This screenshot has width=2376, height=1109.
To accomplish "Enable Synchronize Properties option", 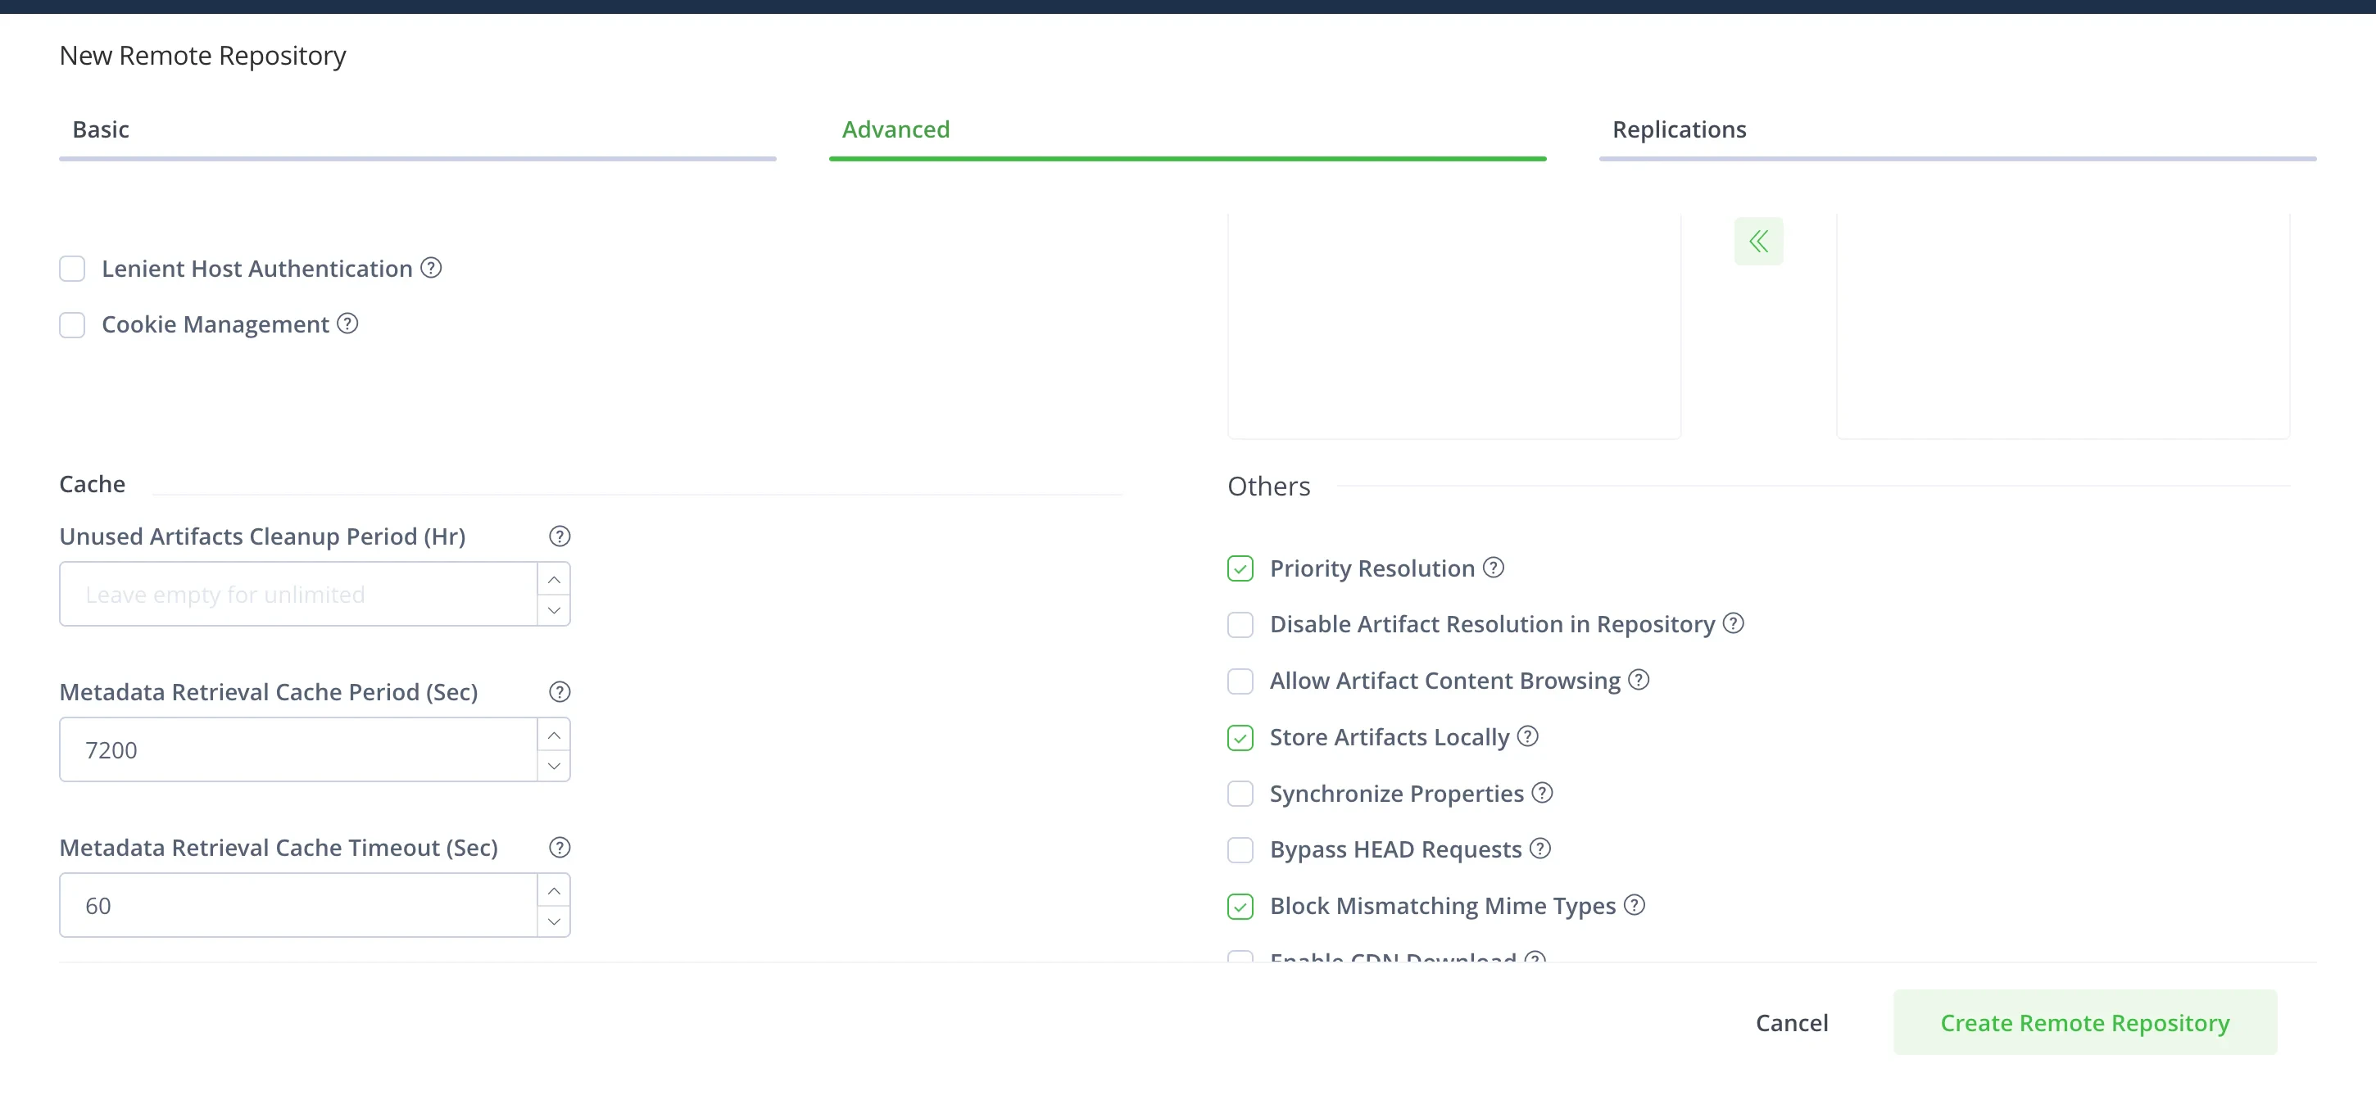I will pos(1240,793).
